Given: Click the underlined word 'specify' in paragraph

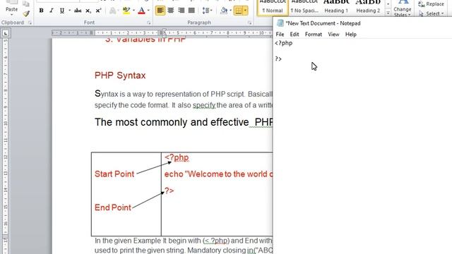Looking at the screenshot, I should (204, 105).
